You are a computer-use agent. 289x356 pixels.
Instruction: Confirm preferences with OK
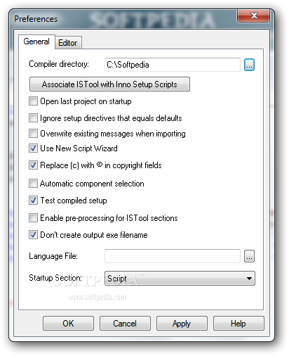tap(68, 324)
